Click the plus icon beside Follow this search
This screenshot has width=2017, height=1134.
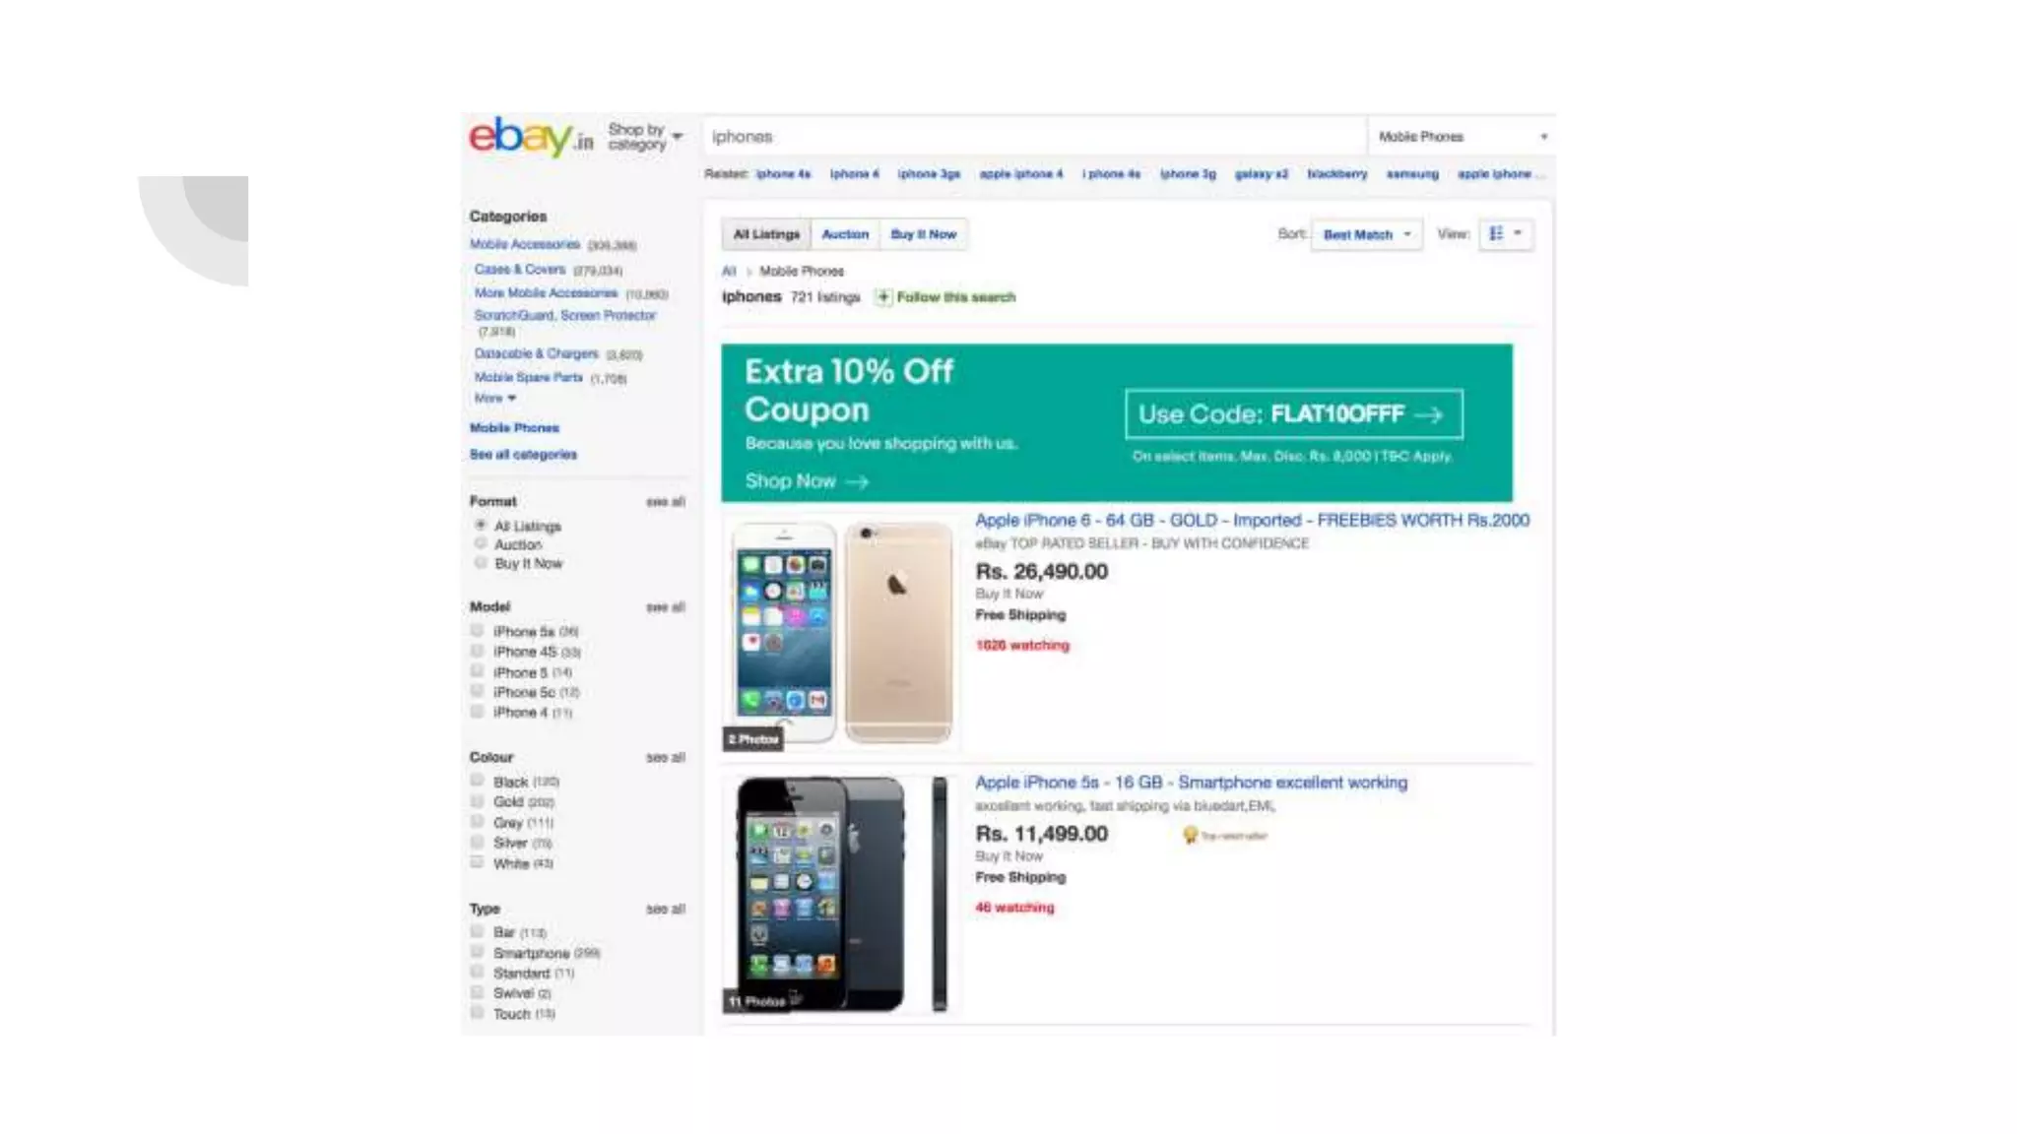pyautogui.click(x=883, y=297)
